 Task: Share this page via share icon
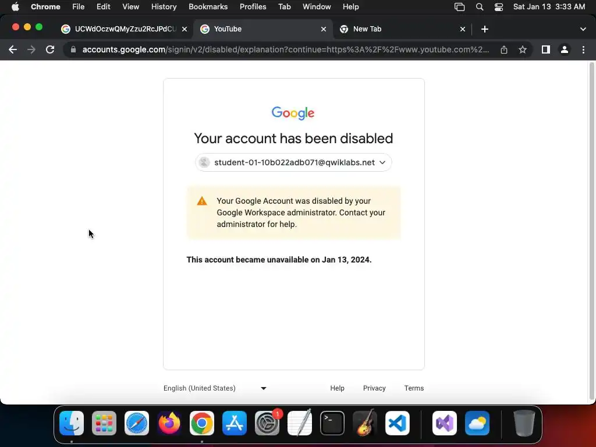504,49
